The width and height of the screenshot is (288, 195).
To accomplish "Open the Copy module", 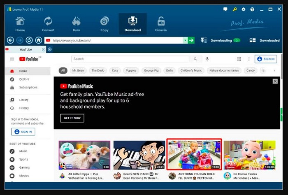I will click(x=105, y=24).
